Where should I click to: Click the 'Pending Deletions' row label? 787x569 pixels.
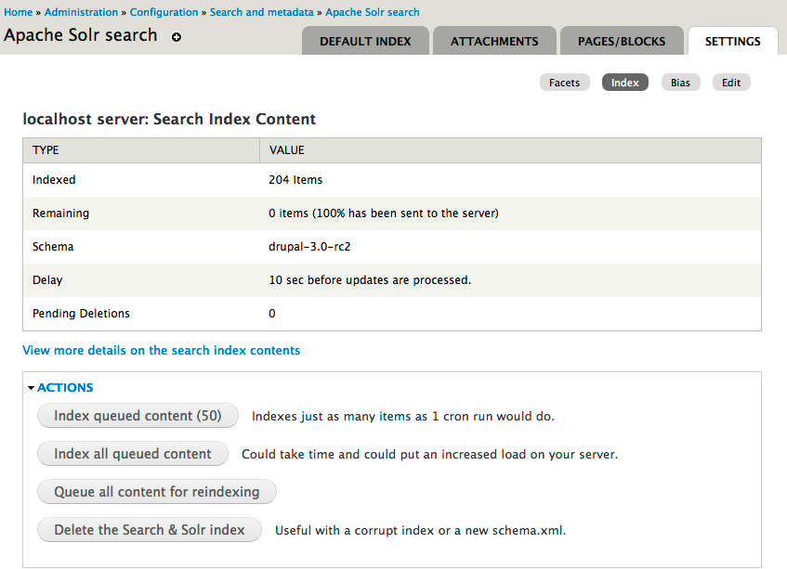(x=82, y=314)
